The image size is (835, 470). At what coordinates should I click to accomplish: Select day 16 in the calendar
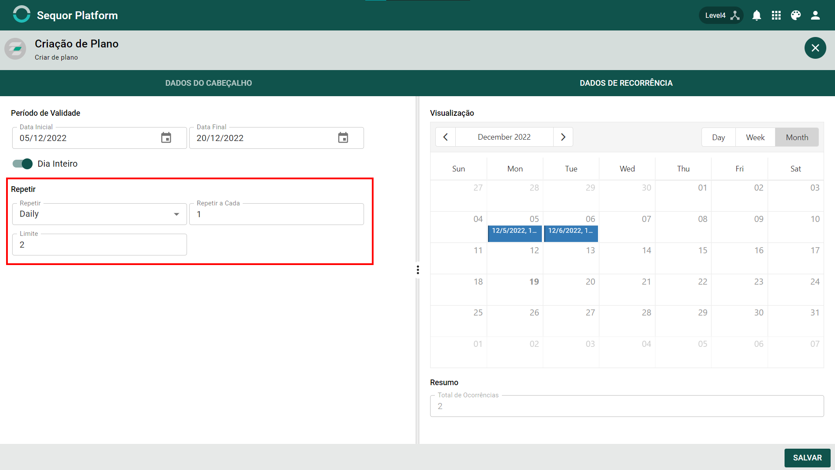click(x=739, y=258)
